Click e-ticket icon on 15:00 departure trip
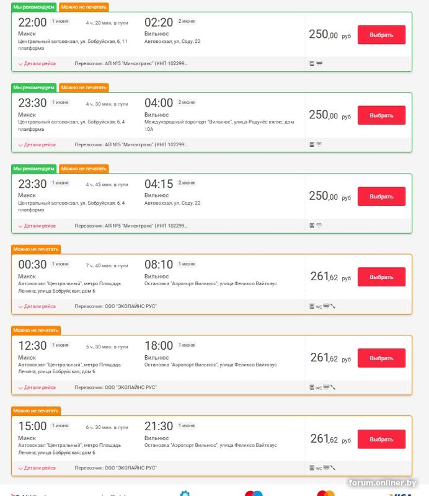This screenshot has width=429, height=496. 312,468
